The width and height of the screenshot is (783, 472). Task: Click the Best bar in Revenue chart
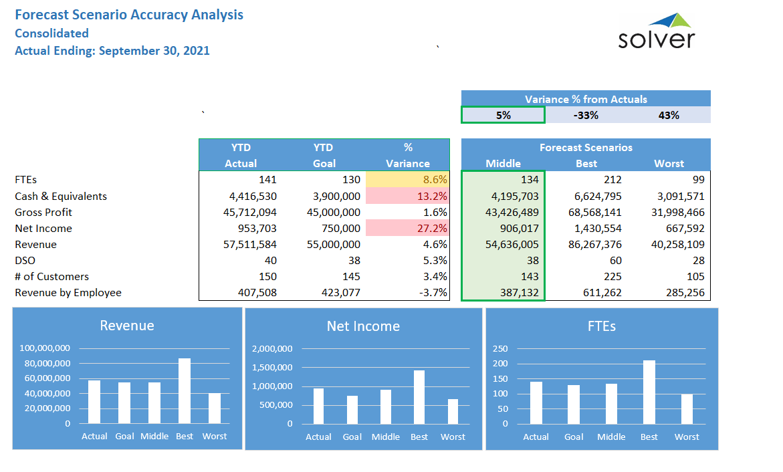[x=185, y=391]
